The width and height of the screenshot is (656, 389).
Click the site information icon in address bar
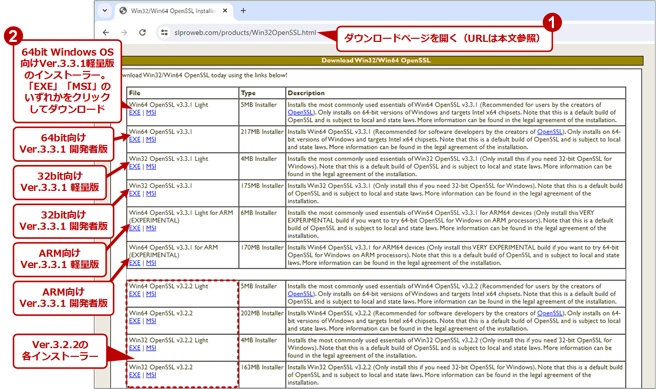pyautogui.click(x=164, y=32)
